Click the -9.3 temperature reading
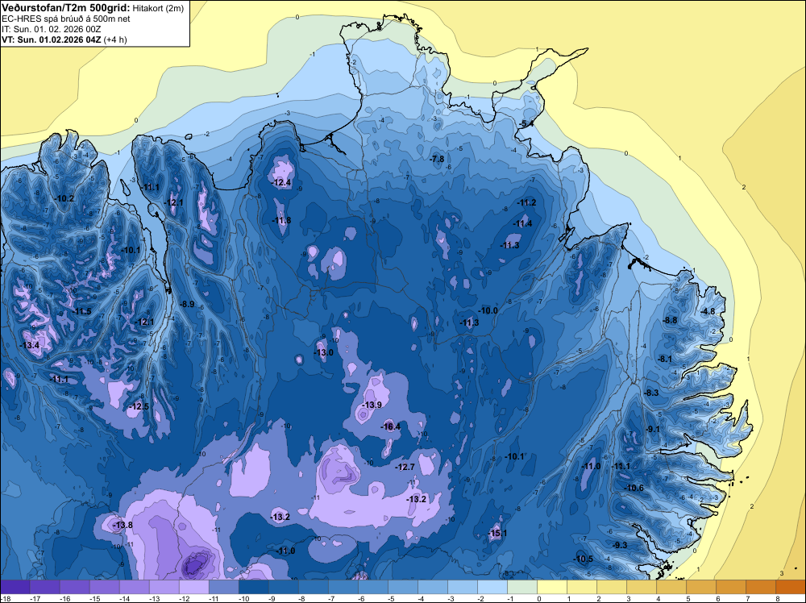 click(x=621, y=545)
